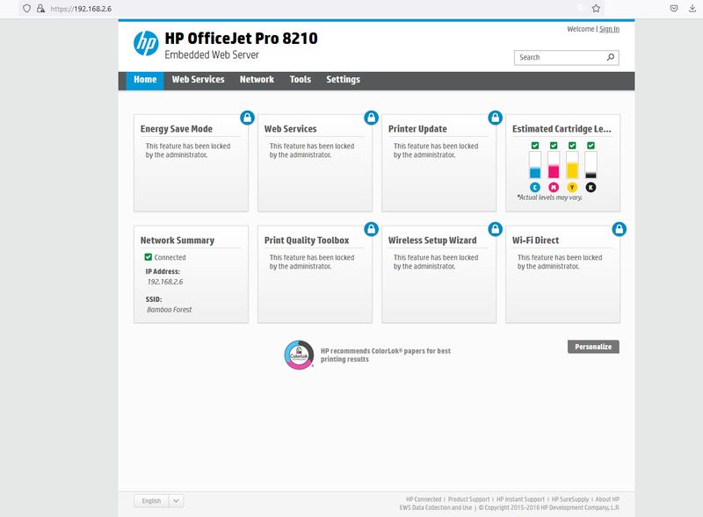The height and width of the screenshot is (517, 703).
Task: Click the Printer Update lock icon
Action: click(x=495, y=118)
